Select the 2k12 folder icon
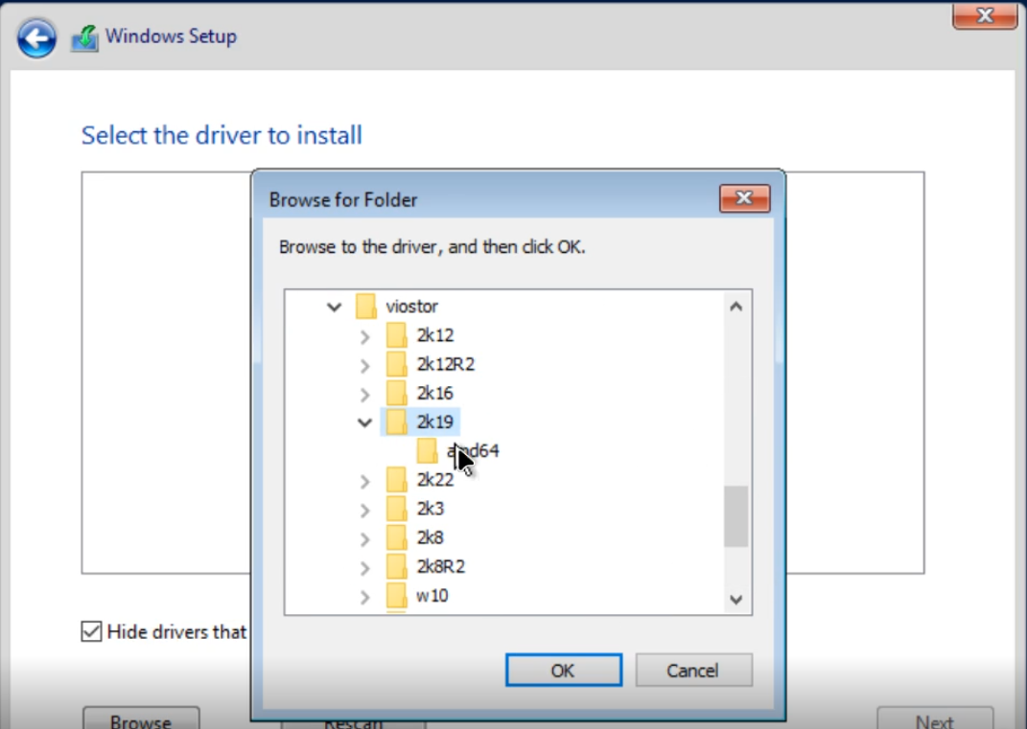Viewport: 1027px width, 729px height. pyautogui.click(x=396, y=335)
